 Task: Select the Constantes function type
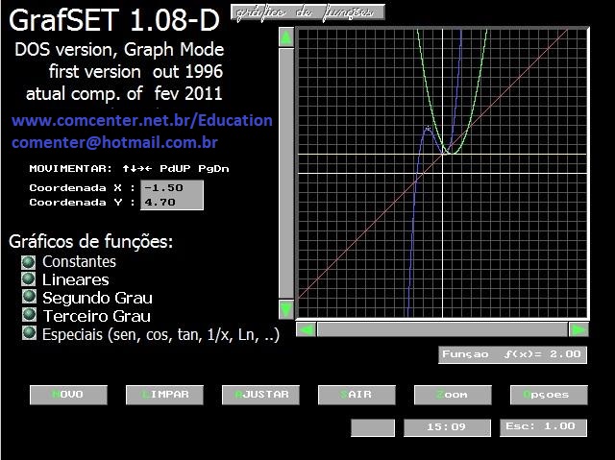[28, 262]
